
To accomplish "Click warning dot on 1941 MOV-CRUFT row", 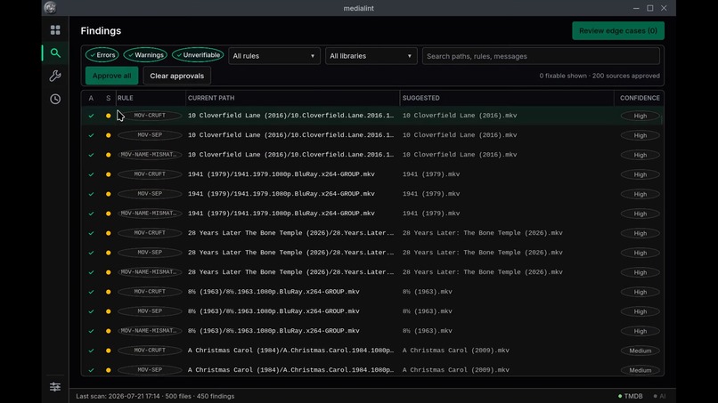I will [x=108, y=174].
